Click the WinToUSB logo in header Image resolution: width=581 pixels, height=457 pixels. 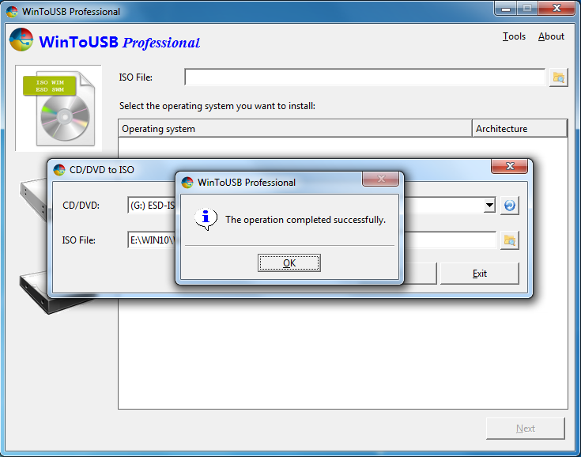21,40
